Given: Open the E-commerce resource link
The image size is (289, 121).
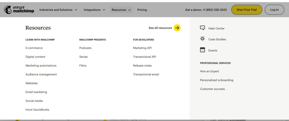Looking at the screenshot, I should [x=34, y=48].
